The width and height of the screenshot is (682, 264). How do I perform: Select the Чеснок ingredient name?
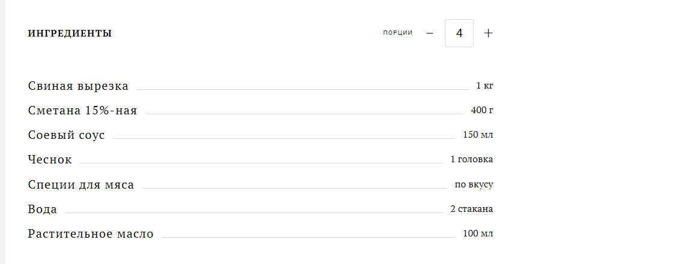[x=50, y=159]
